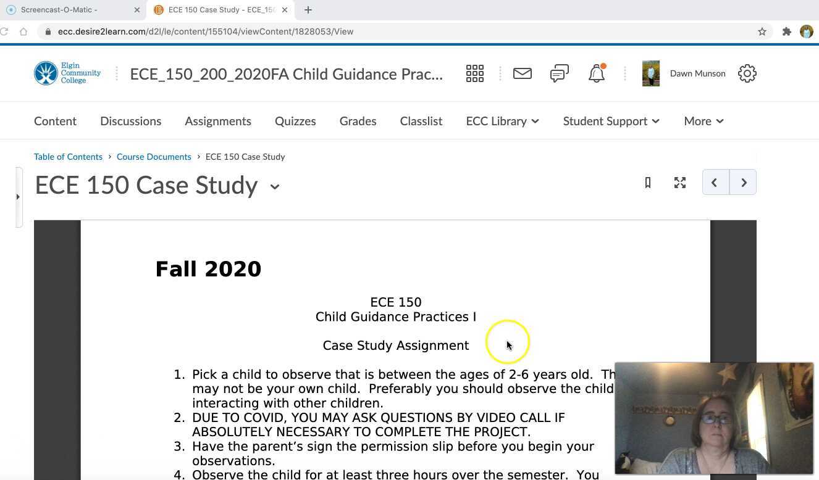Open the Course Documents breadcrumb link

point(154,156)
